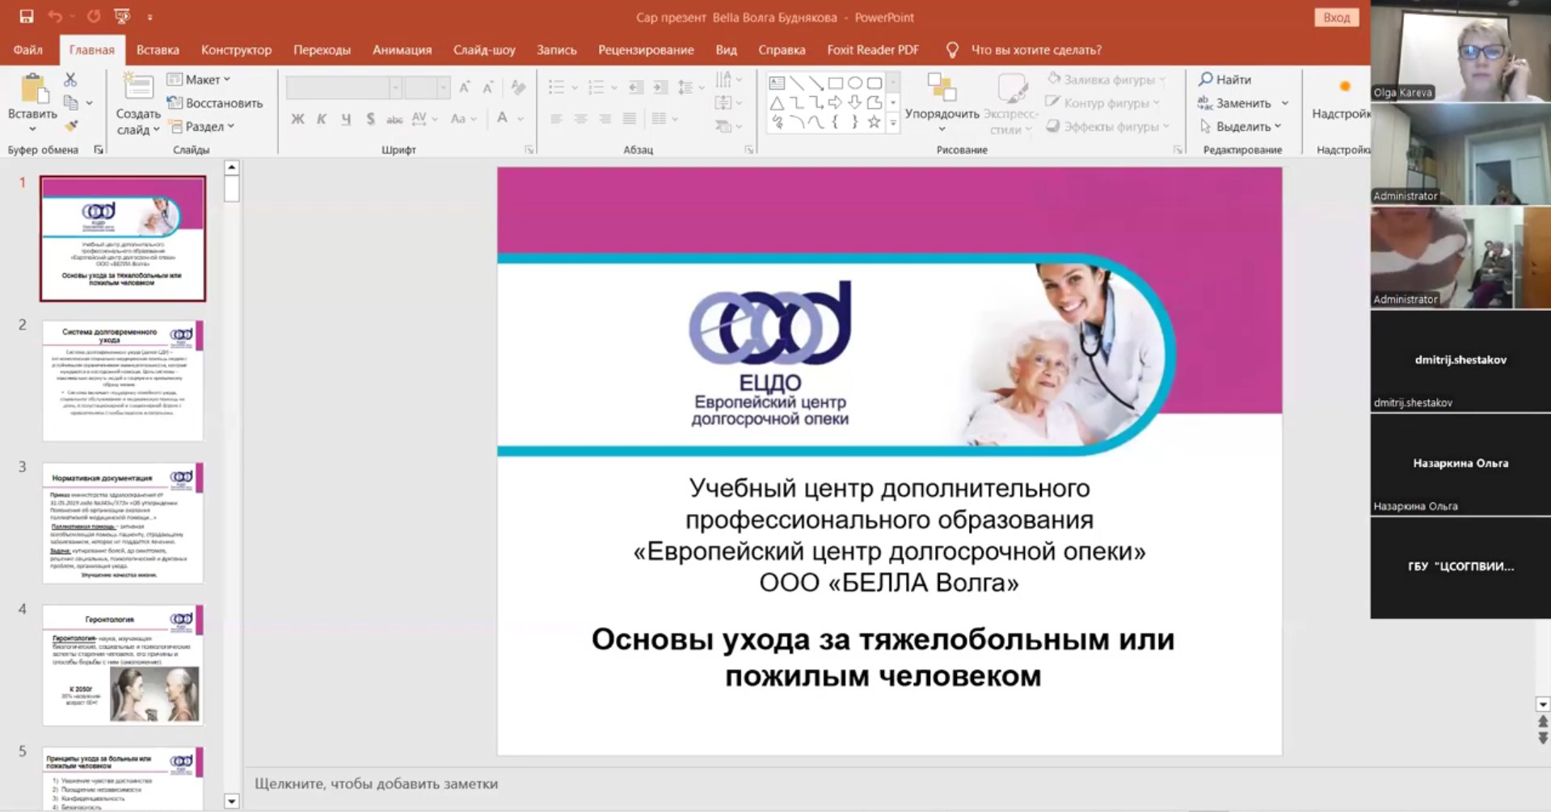Select slide 2 thumbnail Система долговременного ухода
Screen dimensions: 1551x812
click(x=123, y=381)
